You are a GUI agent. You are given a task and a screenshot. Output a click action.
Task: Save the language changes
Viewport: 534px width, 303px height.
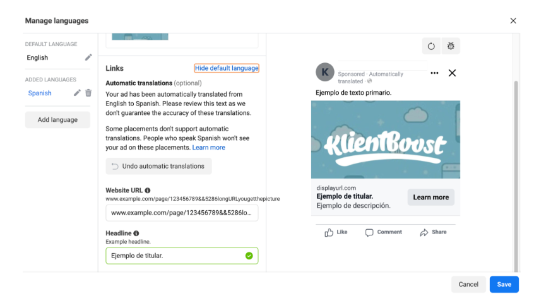coord(504,284)
